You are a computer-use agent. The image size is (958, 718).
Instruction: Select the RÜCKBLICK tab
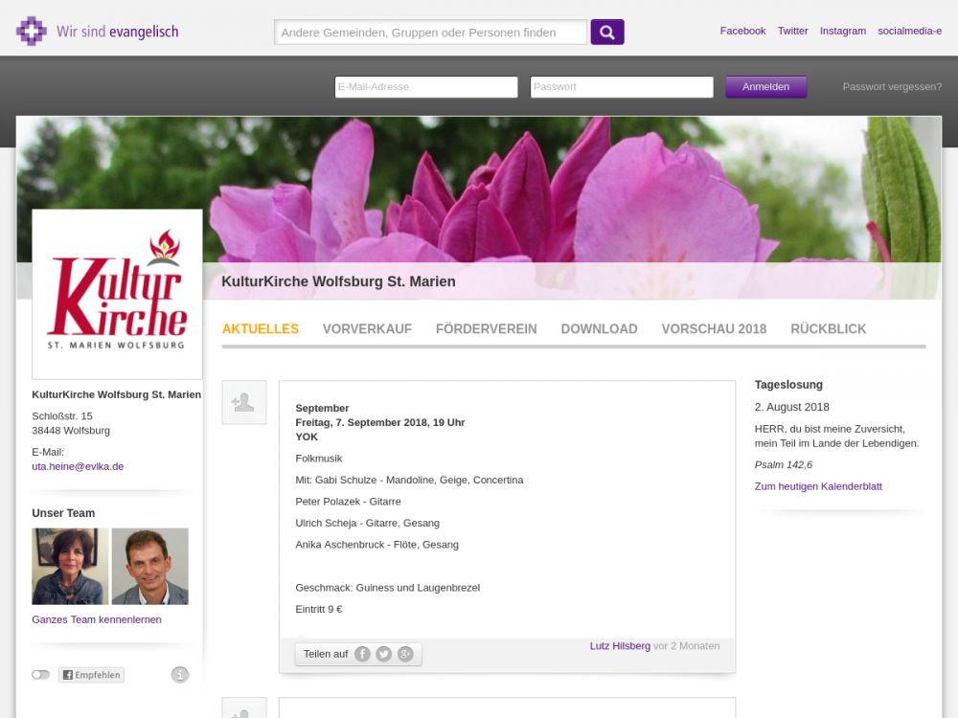click(x=828, y=328)
